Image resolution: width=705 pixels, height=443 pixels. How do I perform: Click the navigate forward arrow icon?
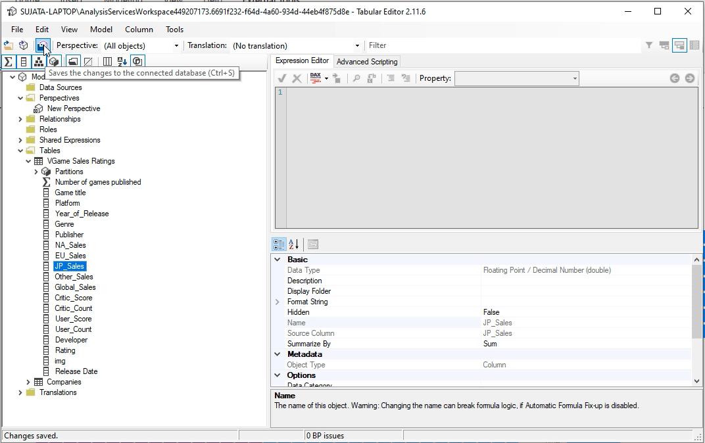click(x=690, y=78)
